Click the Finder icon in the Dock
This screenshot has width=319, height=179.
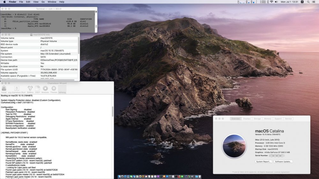[x=119, y=176]
